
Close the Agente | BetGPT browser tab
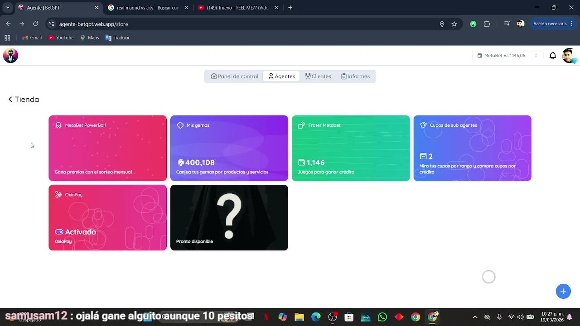[x=97, y=8]
